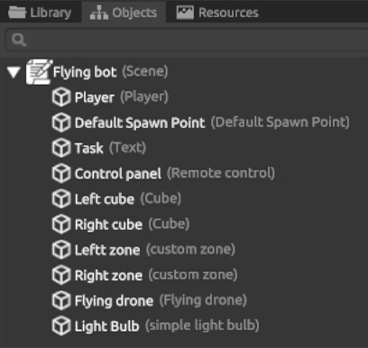Click the cube icon next to Task

(x=61, y=148)
